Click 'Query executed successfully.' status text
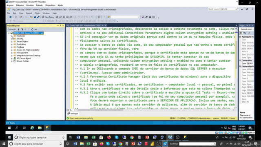Image resolution: width=261 pixels, height=147 pixels. (x=81, y=118)
